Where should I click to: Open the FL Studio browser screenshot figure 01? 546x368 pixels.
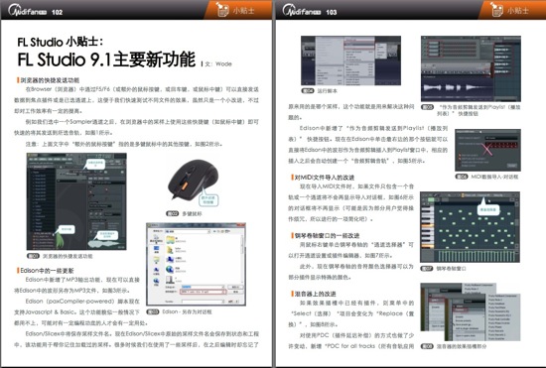(76, 201)
